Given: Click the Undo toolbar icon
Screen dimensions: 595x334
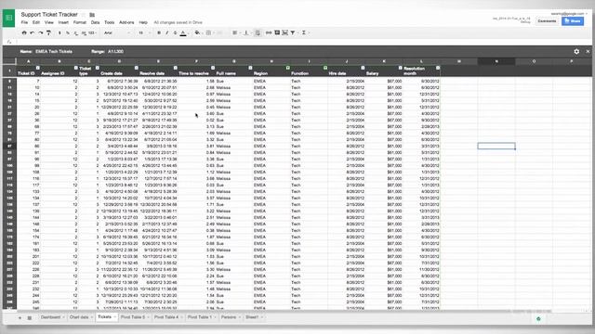Looking at the screenshot, I should pyautogui.click(x=33, y=33).
